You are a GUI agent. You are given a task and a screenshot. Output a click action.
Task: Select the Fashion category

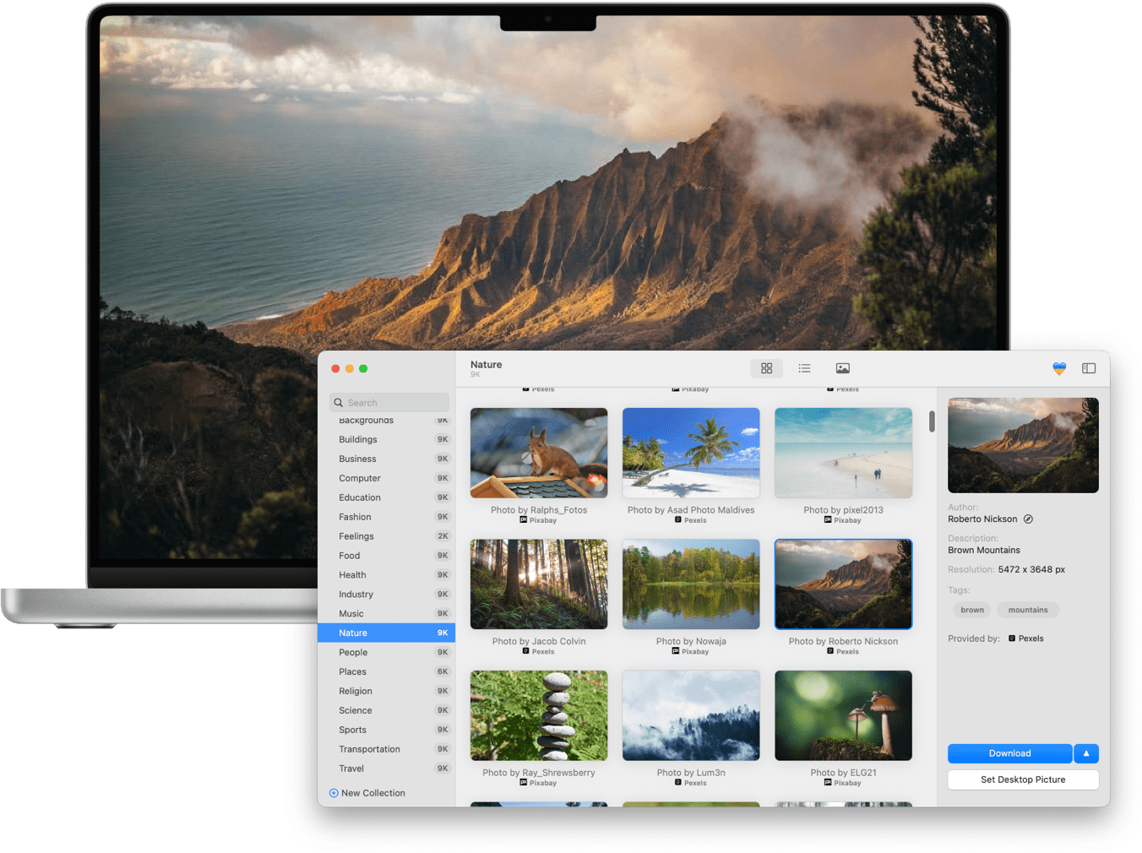pyautogui.click(x=386, y=517)
